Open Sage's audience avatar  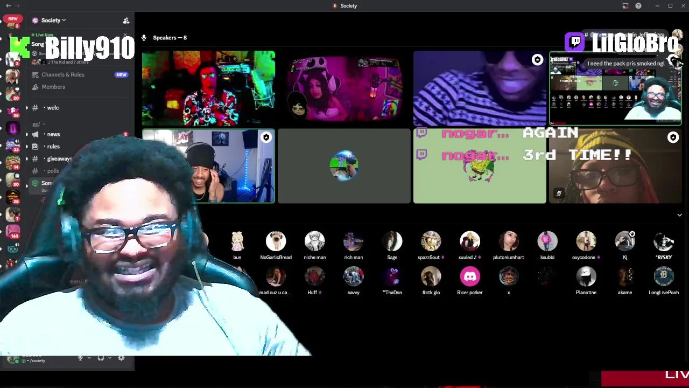click(x=392, y=241)
